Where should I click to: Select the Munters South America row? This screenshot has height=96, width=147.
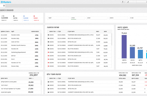click(x=20, y=45)
